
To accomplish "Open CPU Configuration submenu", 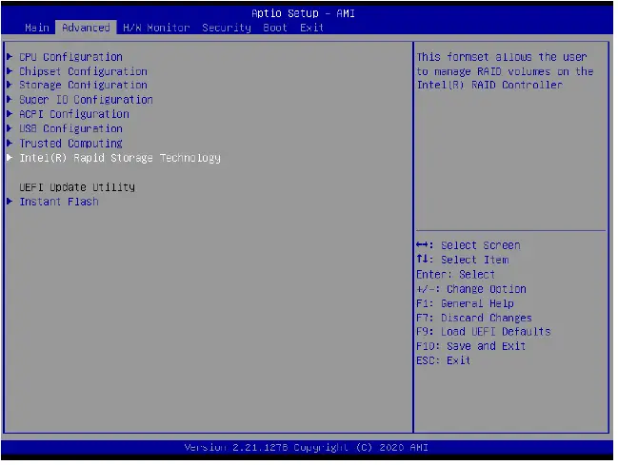I will [71, 57].
